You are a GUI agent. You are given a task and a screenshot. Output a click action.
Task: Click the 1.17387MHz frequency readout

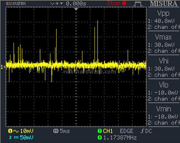tap(120, 138)
